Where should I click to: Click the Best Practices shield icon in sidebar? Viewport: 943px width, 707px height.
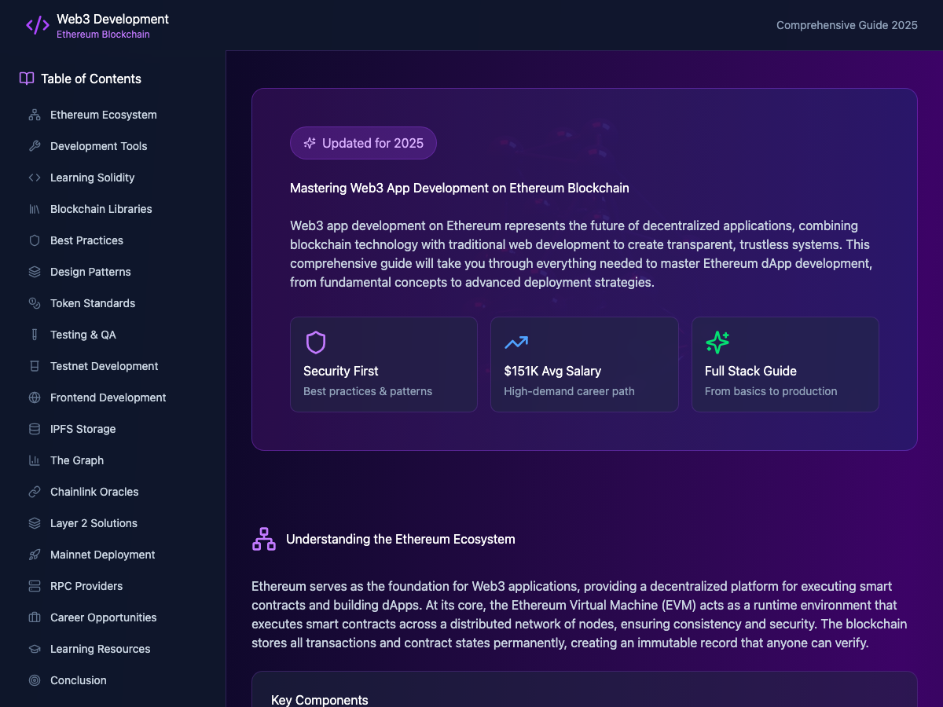tap(35, 240)
